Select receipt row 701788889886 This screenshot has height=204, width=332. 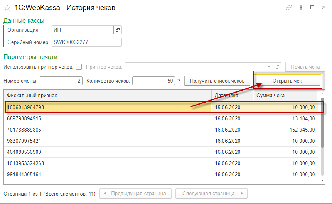tap(161, 130)
